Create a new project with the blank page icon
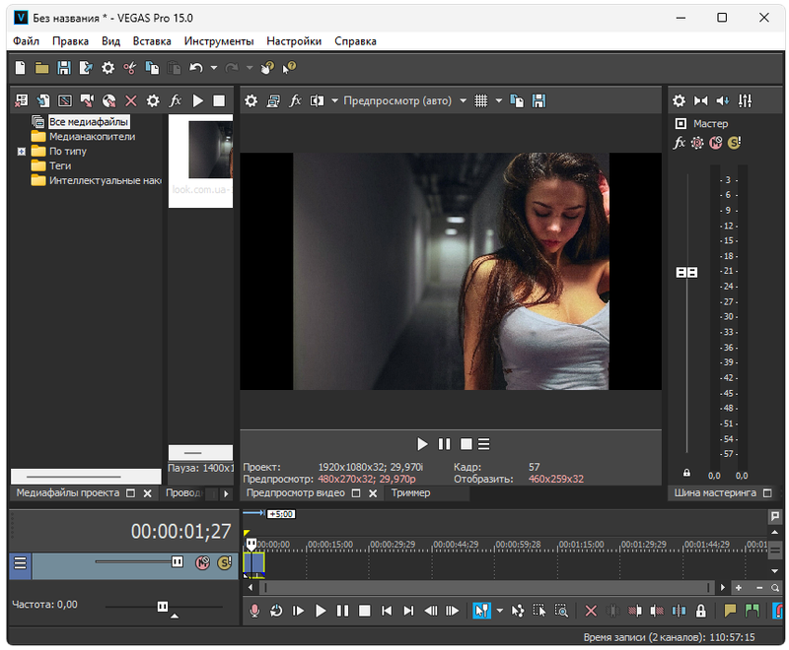 tap(20, 67)
